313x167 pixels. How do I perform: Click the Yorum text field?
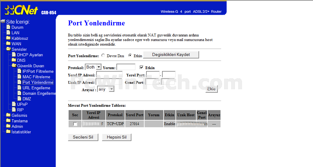pyautogui.click(x=126, y=67)
